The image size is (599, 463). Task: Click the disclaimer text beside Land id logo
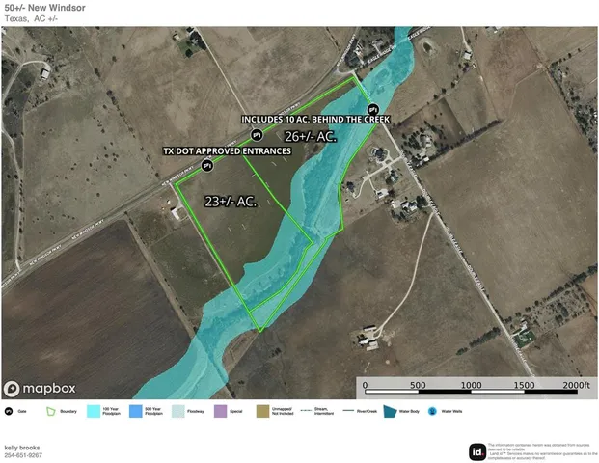click(x=542, y=451)
